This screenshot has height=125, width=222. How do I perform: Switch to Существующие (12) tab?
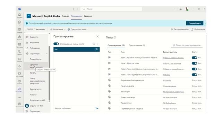click(116, 45)
